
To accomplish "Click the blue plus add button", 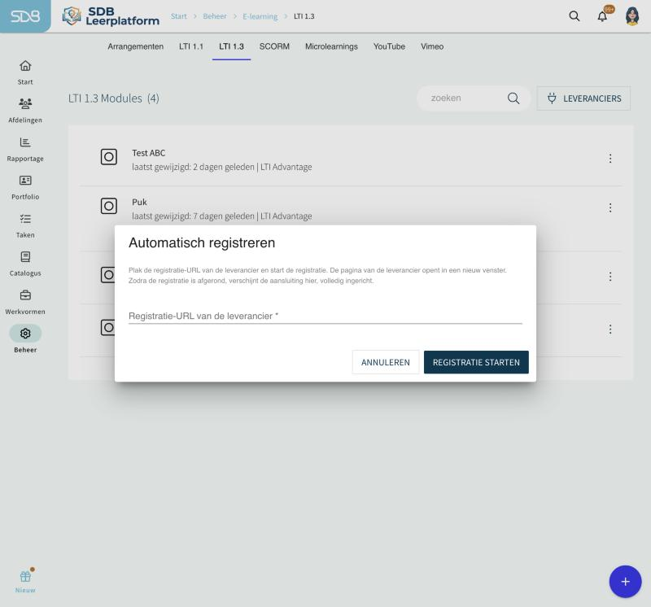I will (625, 582).
